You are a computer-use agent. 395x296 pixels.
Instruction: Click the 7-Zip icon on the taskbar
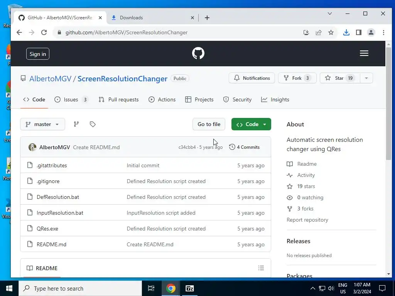tap(190, 288)
